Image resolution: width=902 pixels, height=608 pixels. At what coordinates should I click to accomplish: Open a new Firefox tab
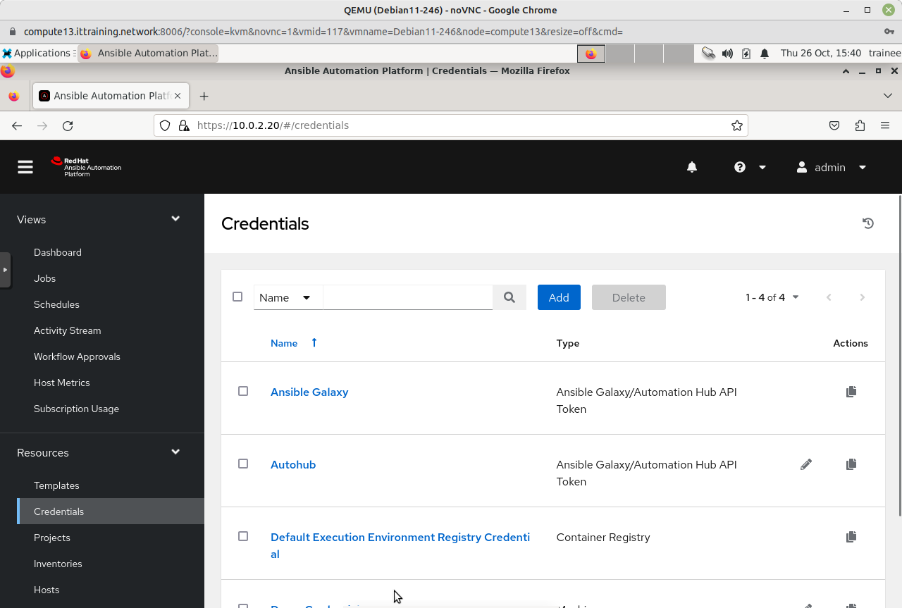point(204,96)
